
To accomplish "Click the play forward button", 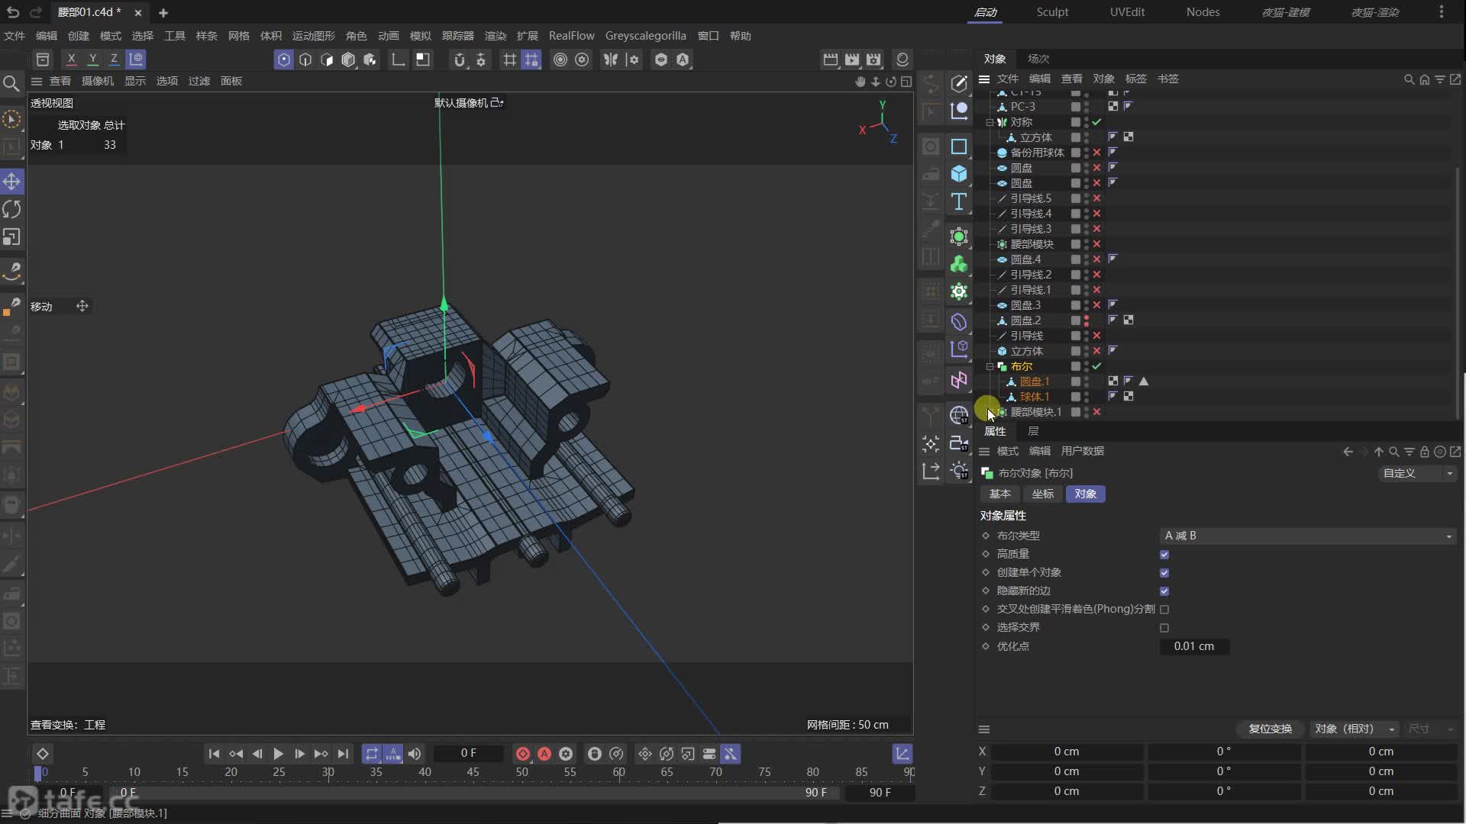I will [278, 754].
